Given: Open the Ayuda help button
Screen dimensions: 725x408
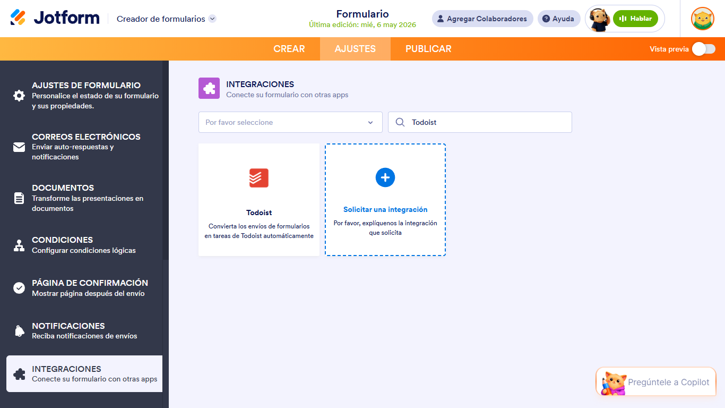Looking at the screenshot, I should pos(559,19).
